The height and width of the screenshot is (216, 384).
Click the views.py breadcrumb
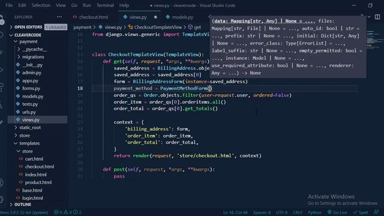(x=113, y=27)
